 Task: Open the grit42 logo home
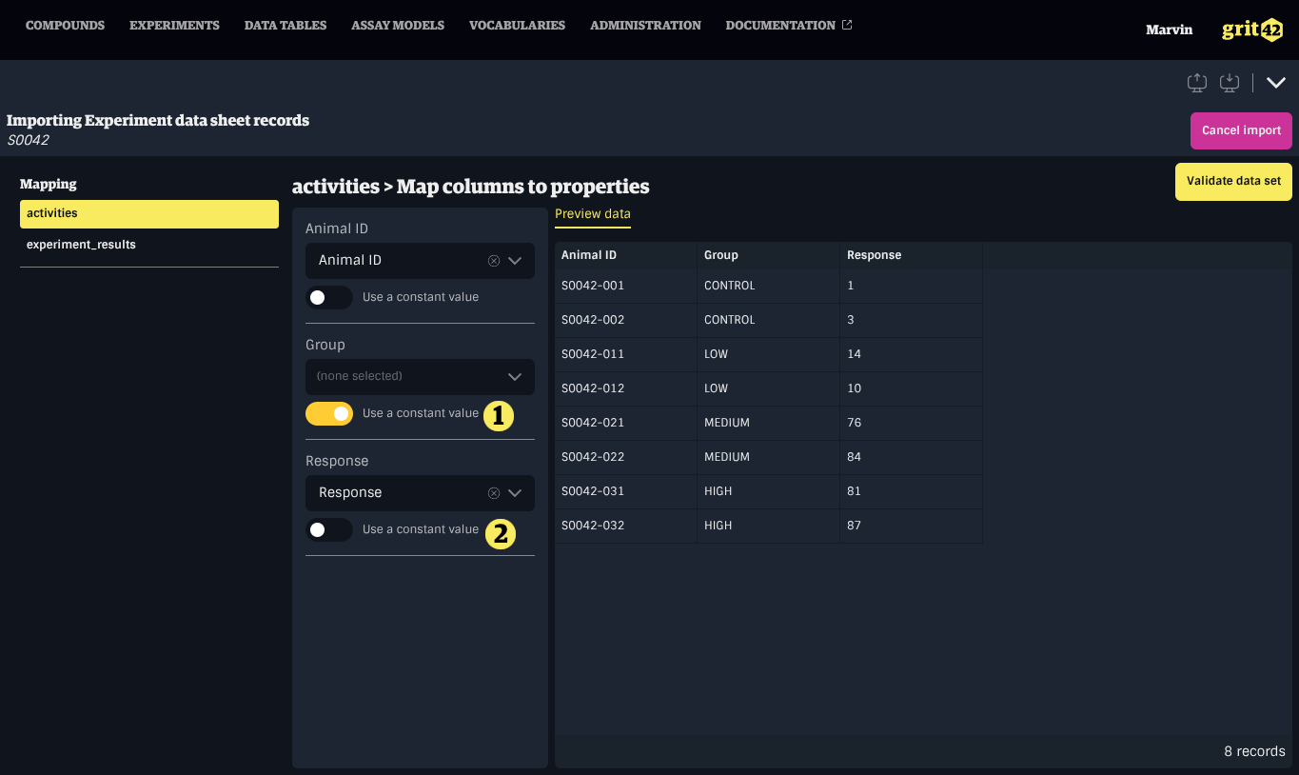(1252, 30)
